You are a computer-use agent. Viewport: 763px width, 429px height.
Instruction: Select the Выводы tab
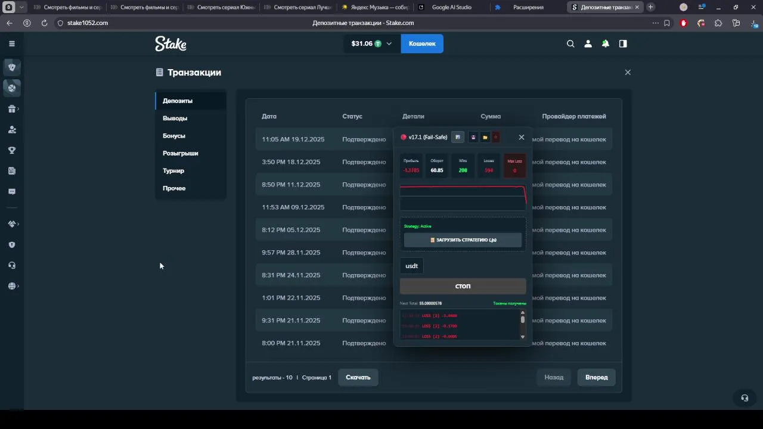191,118
